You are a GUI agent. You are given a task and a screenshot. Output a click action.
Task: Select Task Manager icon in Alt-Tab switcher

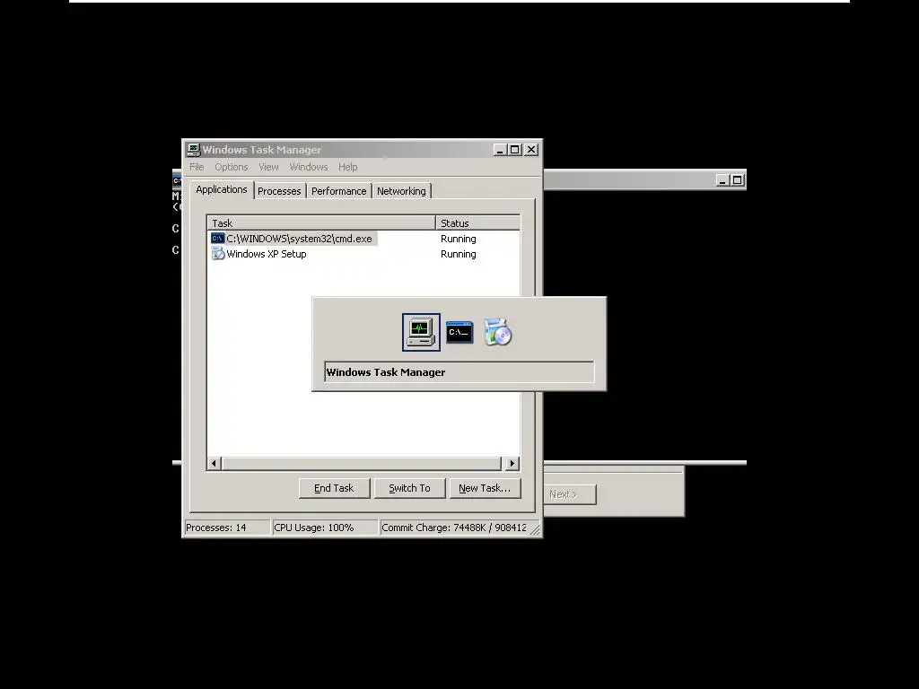(421, 332)
